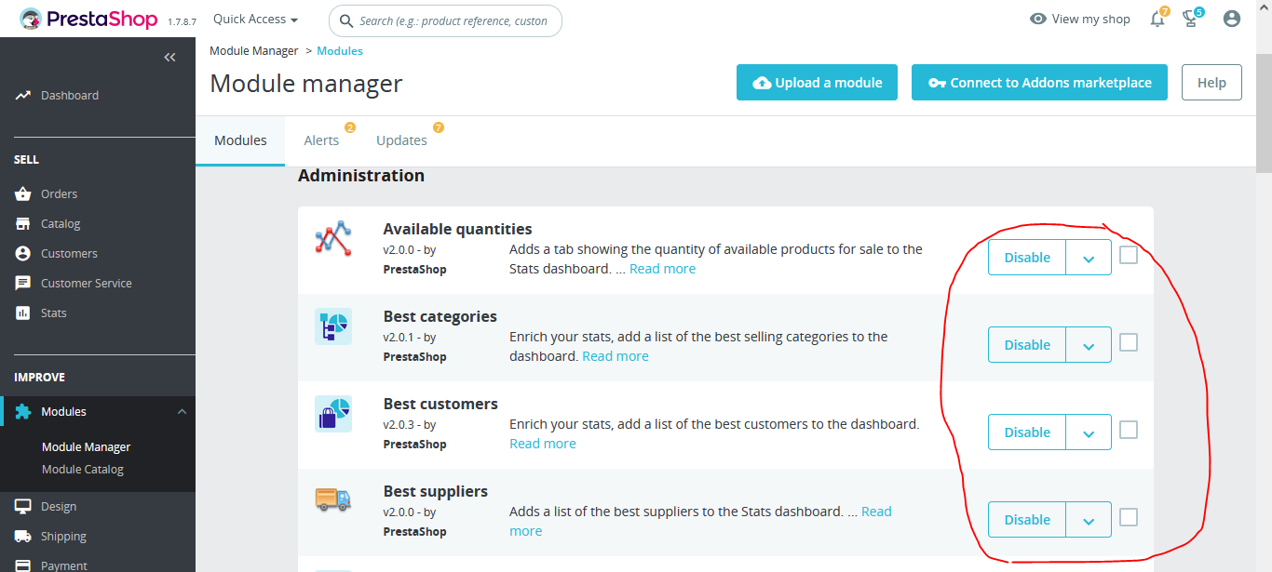This screenshot has width=1272, height=572.
Task: Click the Orders basket icon
Action: click(23, 194)
